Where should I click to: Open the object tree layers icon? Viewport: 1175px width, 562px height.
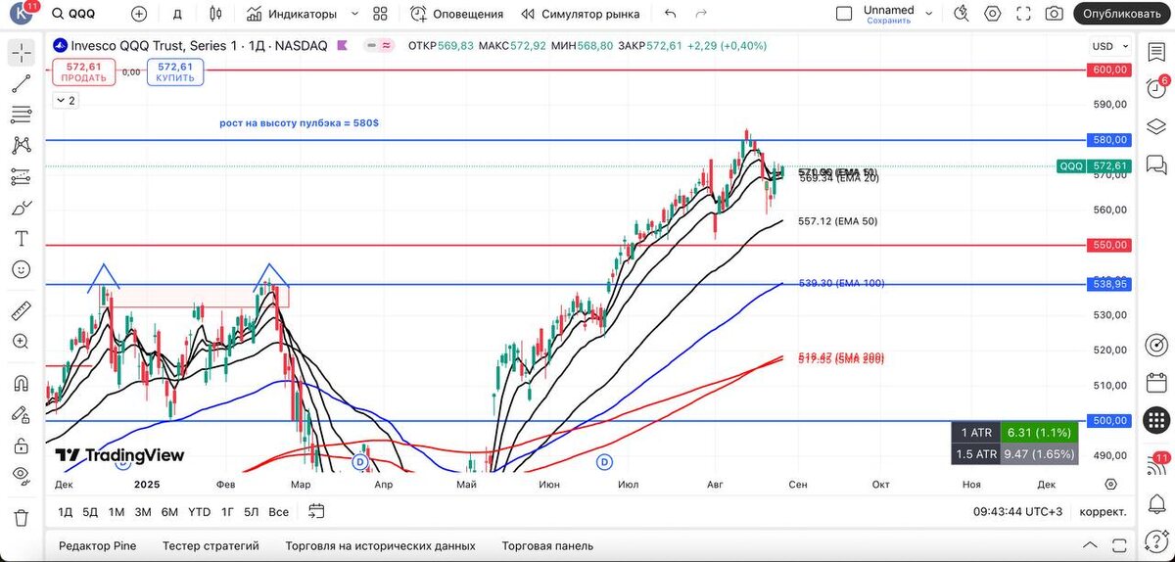1155,126
